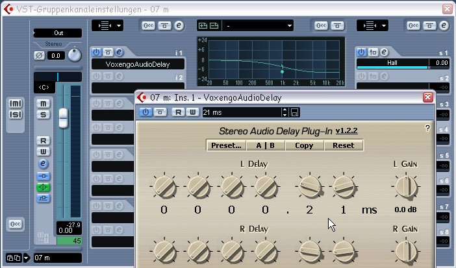This screenshot has width=456, height=268.
Task: Click the blue sends bypass icon on strip
Action: click(43, 199)
